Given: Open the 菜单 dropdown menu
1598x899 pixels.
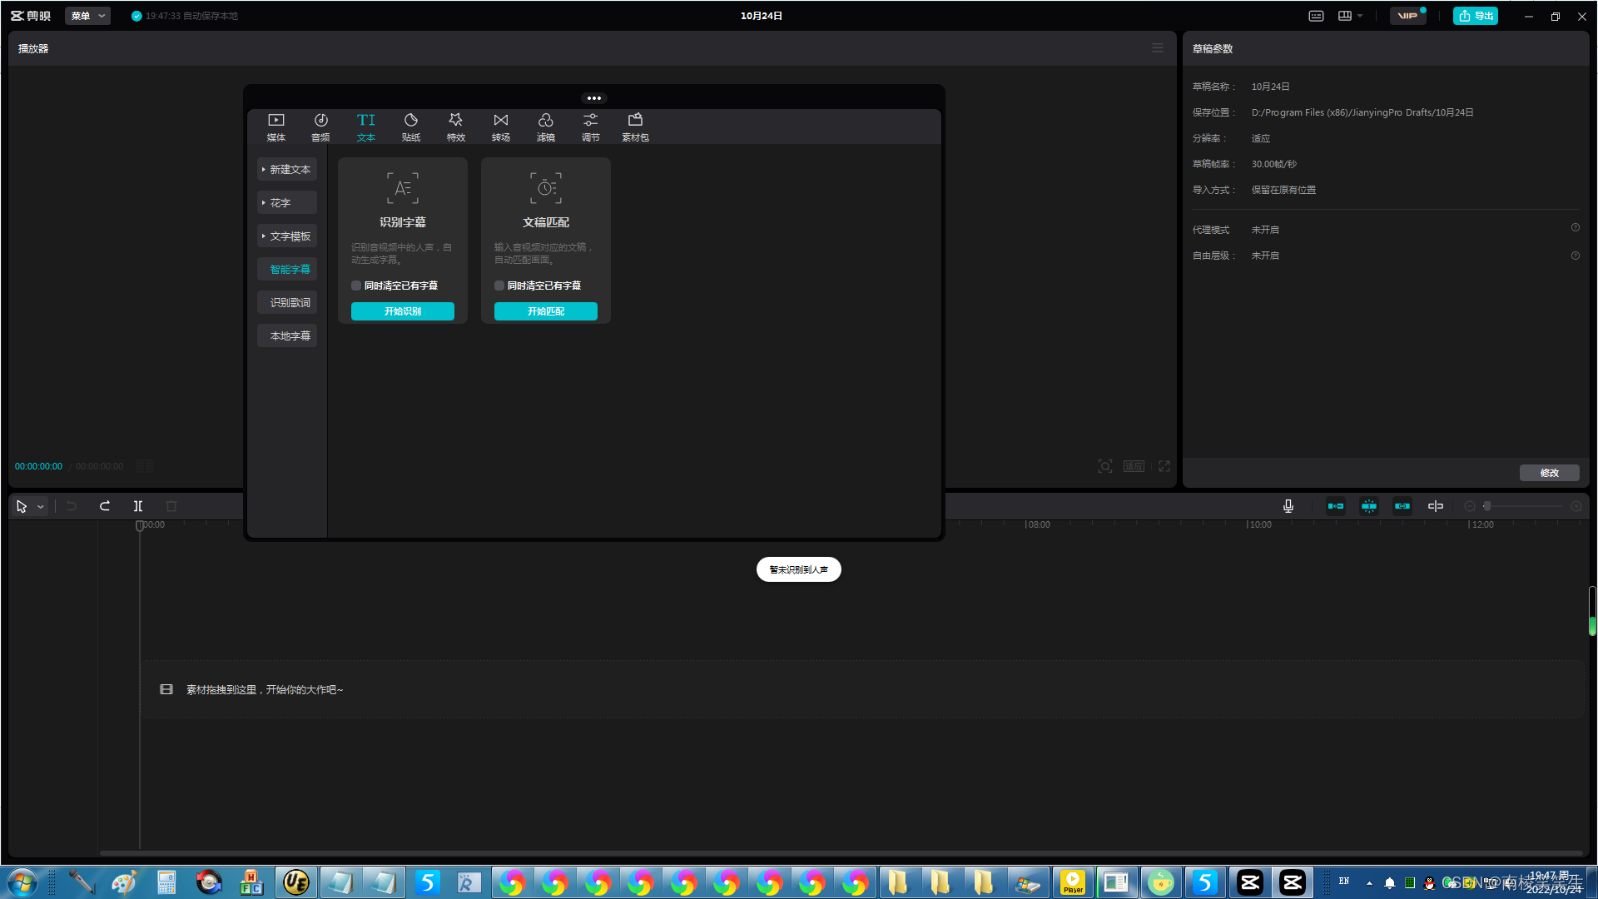Looking at the screenshot, I should [87, 16].
